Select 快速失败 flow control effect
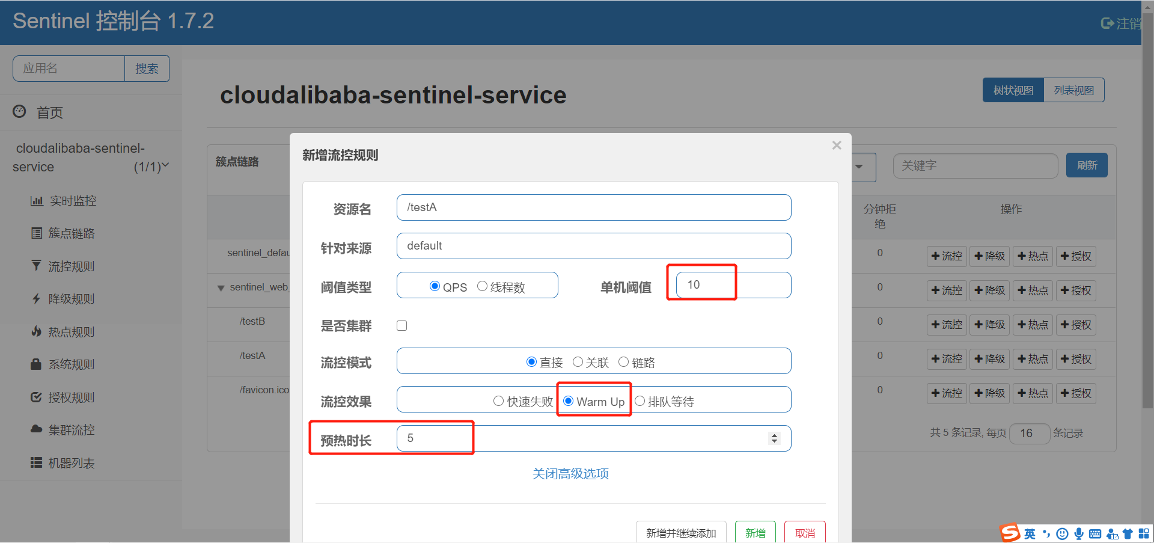1154x543 pixels. [x=498, y=401]
